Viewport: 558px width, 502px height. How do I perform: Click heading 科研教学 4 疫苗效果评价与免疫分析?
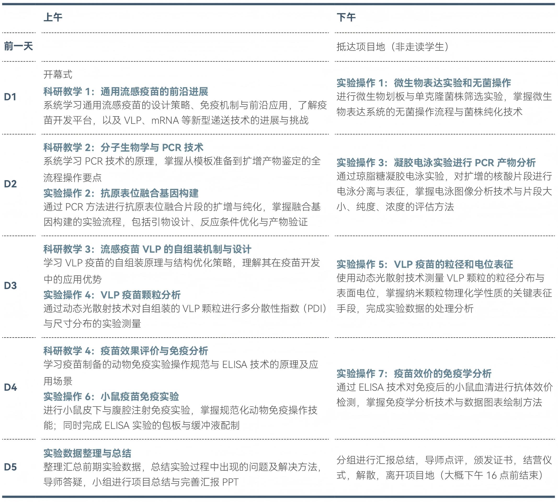126,351
